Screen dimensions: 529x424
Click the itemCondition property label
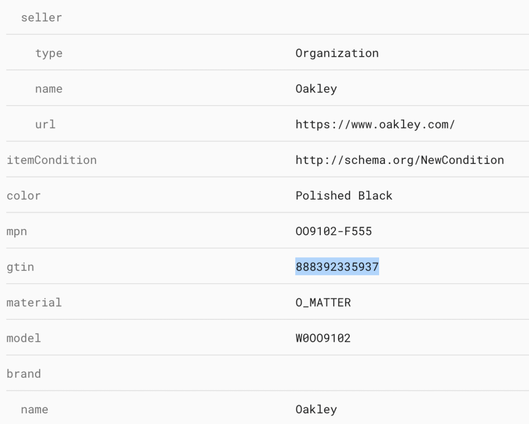(x=51, y=160)
